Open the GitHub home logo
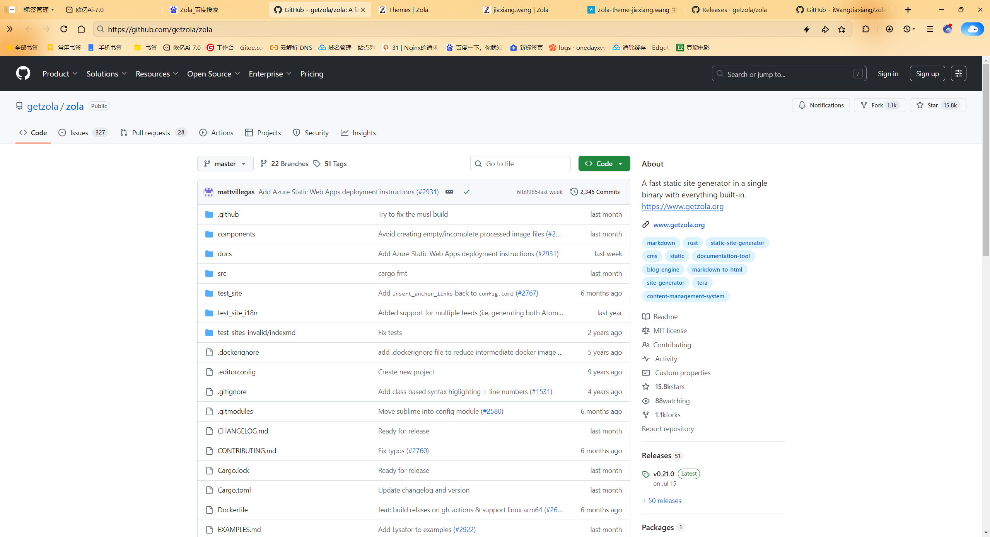Screen dimensions: 990x537 [x=23, y=73]
